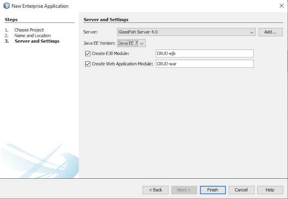The width and height of the screenshot is (288, 199).
Task: Click the Java EE Version label
Action: pos(99,43)
